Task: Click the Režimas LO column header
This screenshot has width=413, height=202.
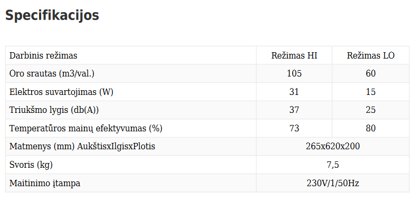Action: click(371, 55)
